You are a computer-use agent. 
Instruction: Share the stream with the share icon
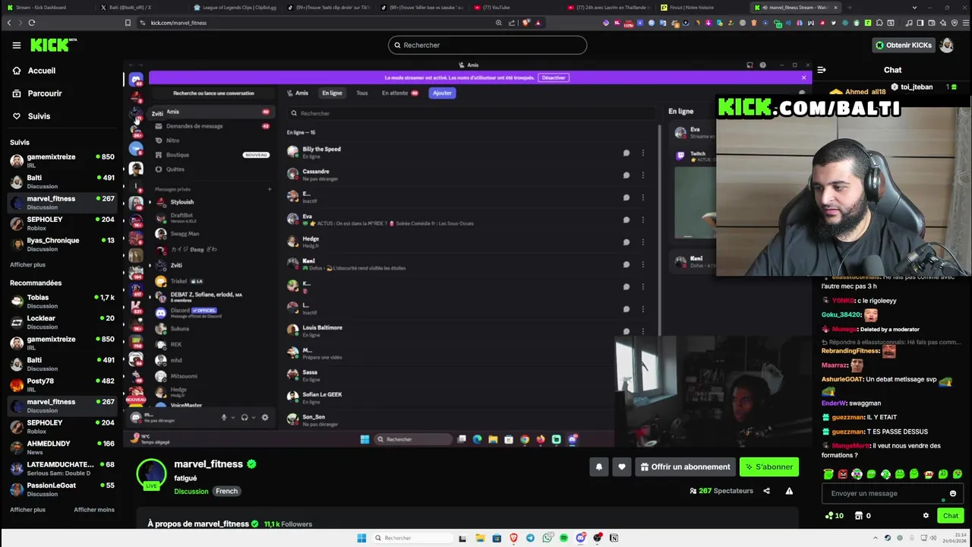[x=766, y=491]
